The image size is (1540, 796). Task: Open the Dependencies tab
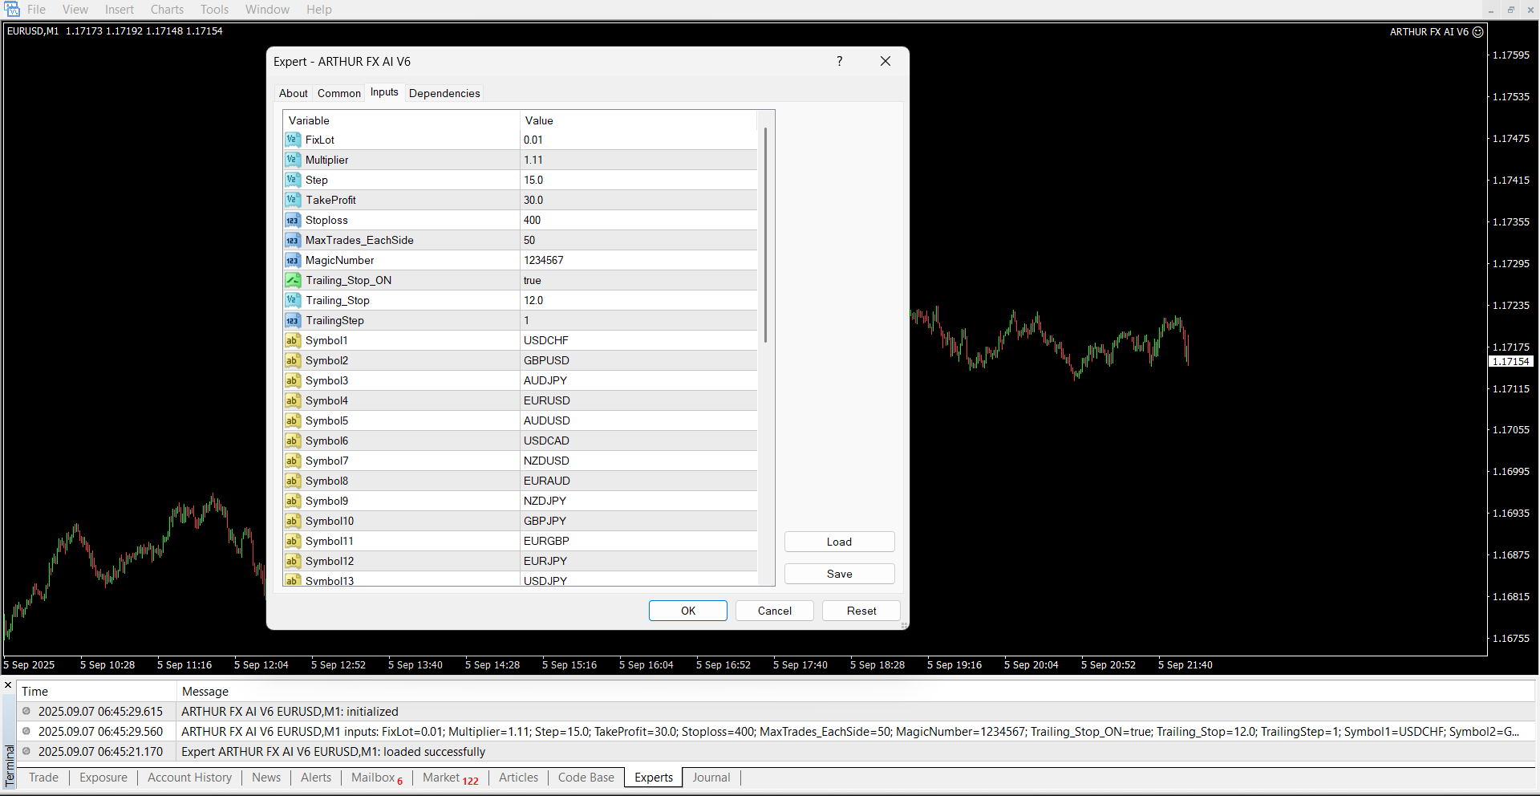point(444,93)
